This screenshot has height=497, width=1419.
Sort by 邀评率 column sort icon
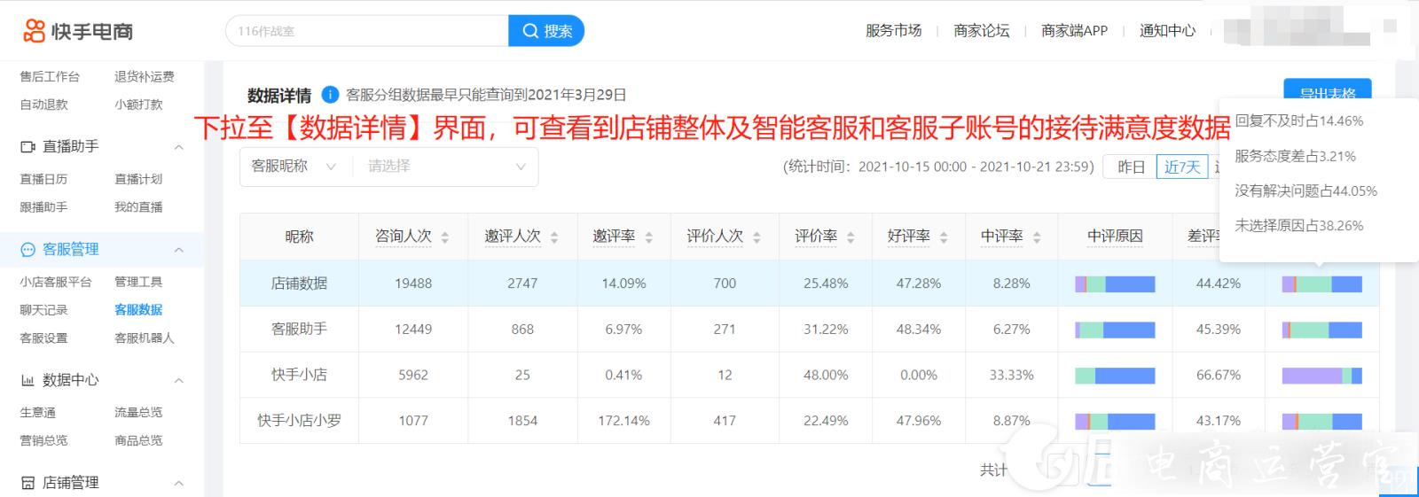[649, 237]
